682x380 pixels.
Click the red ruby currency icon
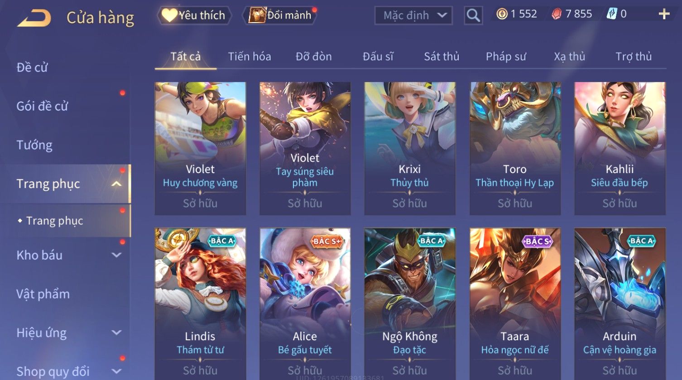point(557,14)
